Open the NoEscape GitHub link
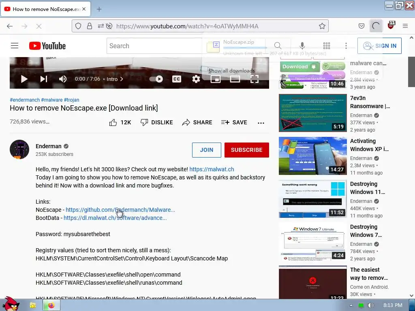This screenshot has height=311, width=415. 120,210
